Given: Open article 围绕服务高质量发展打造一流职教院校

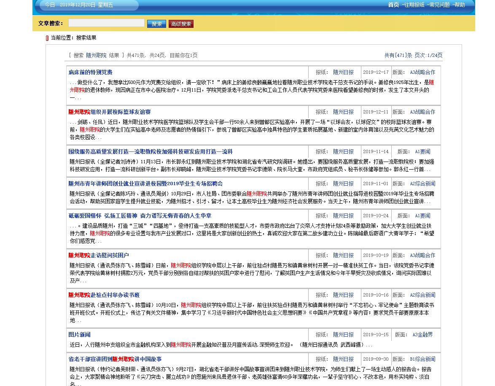Looking at the screenshot, I should point(151,152).
